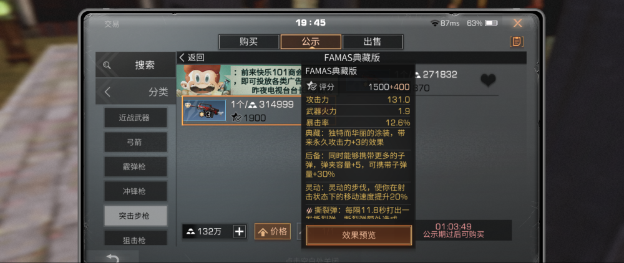The width and height of the screenshot is (624, 263).
Task: Choose the 冲锋枪 category
Action: [135, 191]
